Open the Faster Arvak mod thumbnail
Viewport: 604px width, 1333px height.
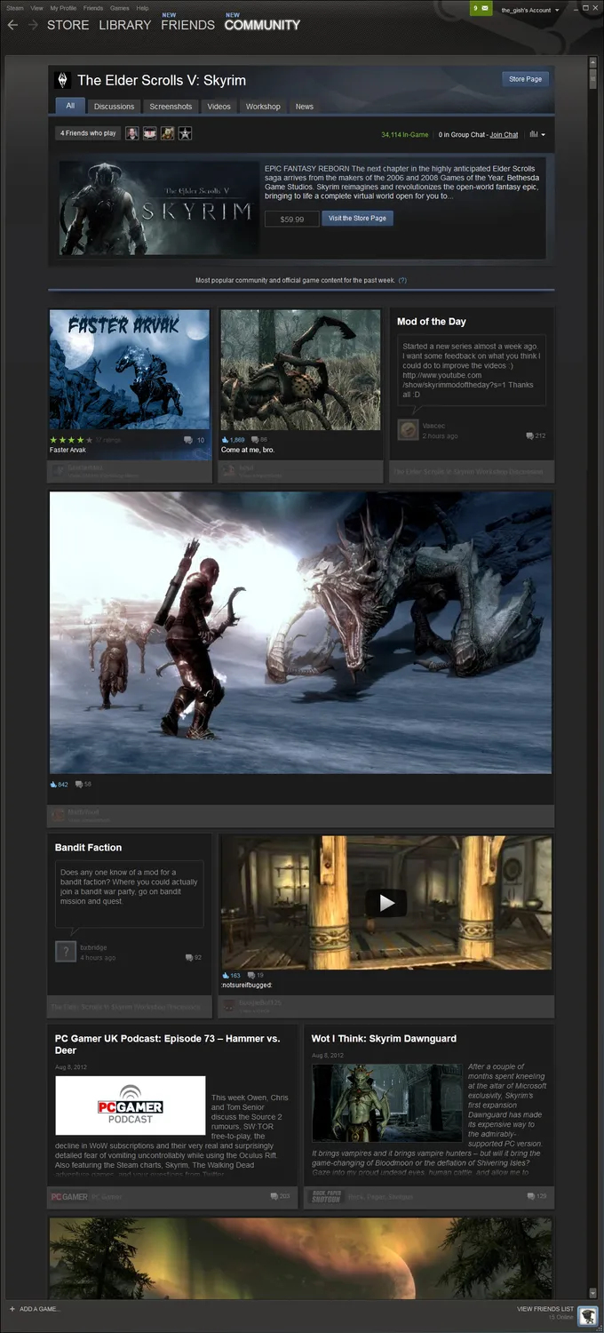tap(130, 370)
